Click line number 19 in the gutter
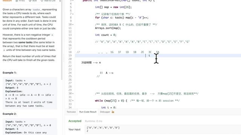 tap(70, 55)
